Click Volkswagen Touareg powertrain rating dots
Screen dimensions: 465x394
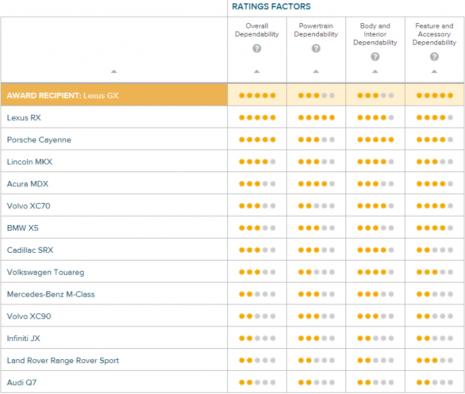[316, 272]
